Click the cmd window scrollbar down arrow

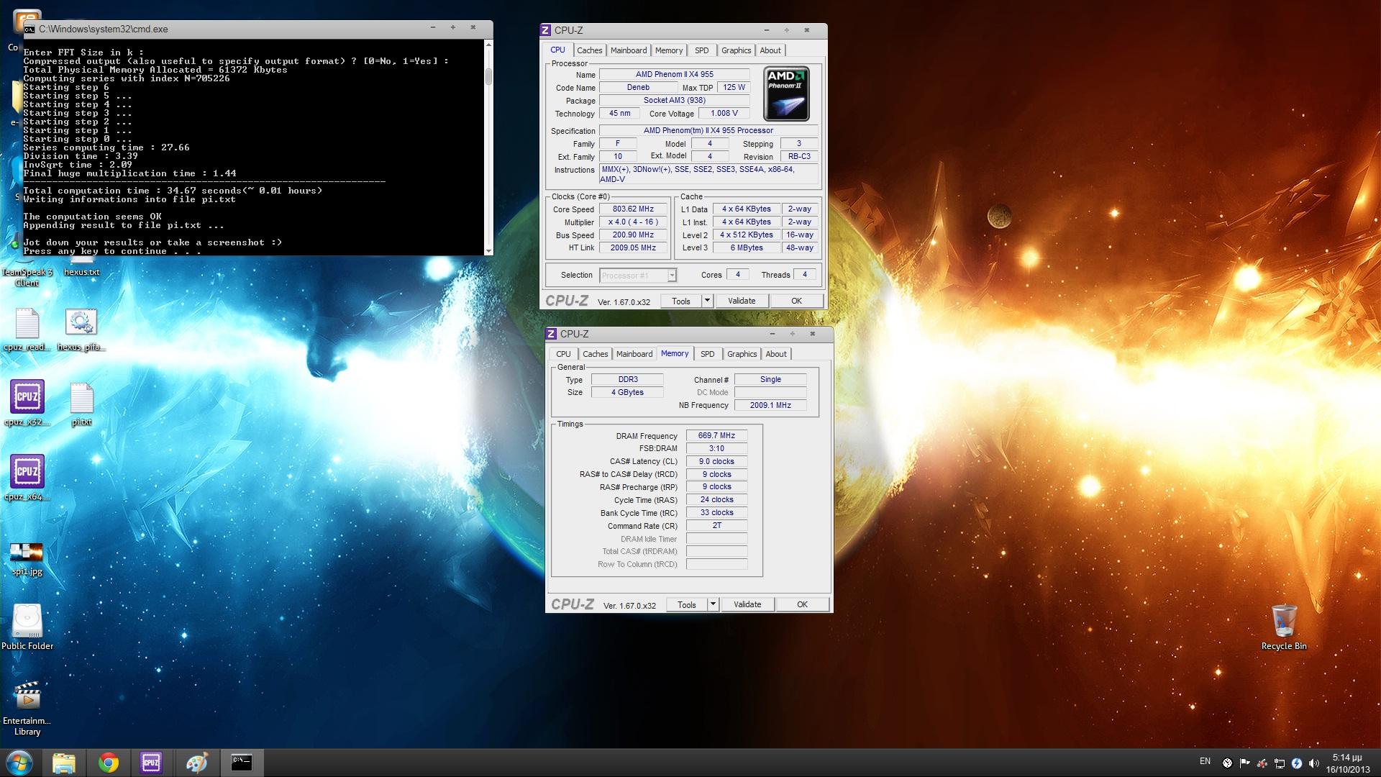coord(489,250)
